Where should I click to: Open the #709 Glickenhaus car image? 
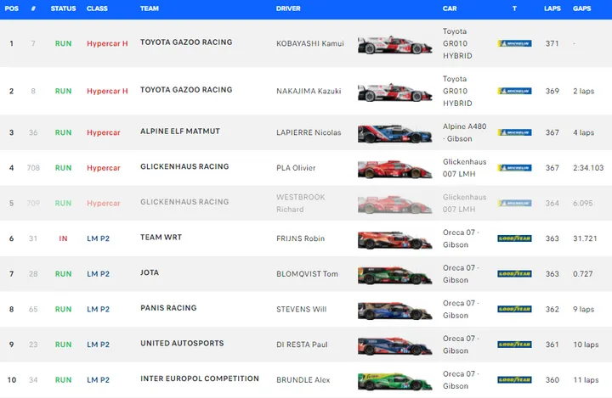coord(394,205)
